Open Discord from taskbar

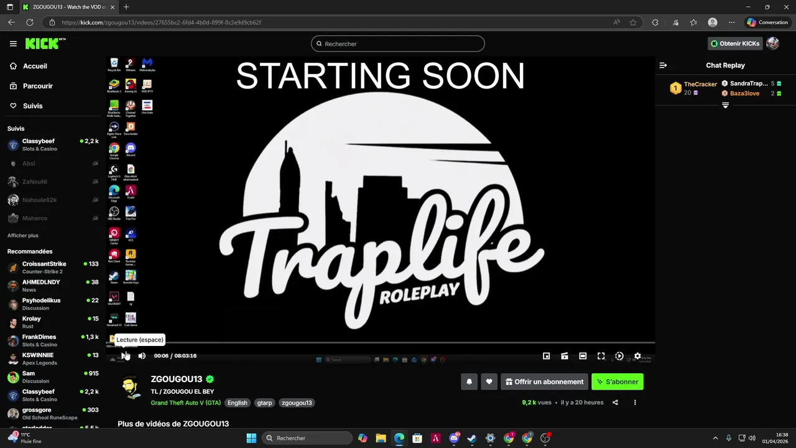pos(454,438)
